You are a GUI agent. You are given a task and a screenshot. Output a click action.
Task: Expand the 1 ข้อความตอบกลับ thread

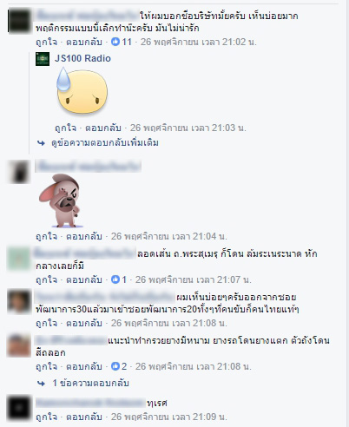[x=90, y=384]
